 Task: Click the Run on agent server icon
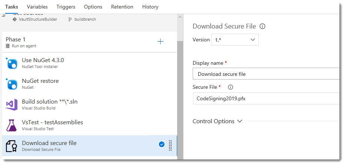pos(8,46)
